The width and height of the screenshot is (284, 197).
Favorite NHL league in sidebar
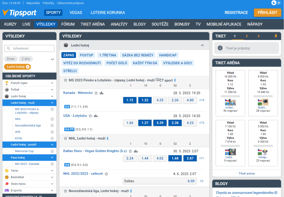(52, 119)
